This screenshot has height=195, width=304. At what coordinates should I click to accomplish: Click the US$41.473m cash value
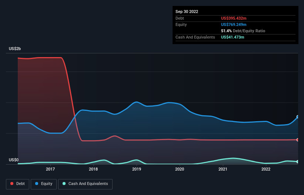point(233,37)
